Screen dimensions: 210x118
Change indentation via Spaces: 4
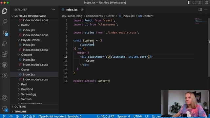pyautogui.click(x=123, y=116)
